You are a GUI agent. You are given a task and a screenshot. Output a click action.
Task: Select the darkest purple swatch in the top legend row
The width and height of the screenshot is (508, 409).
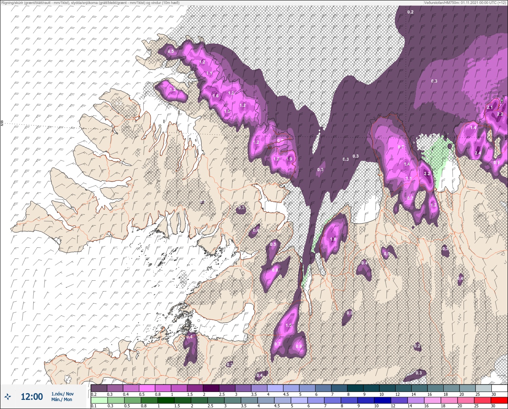click(211, 388)
